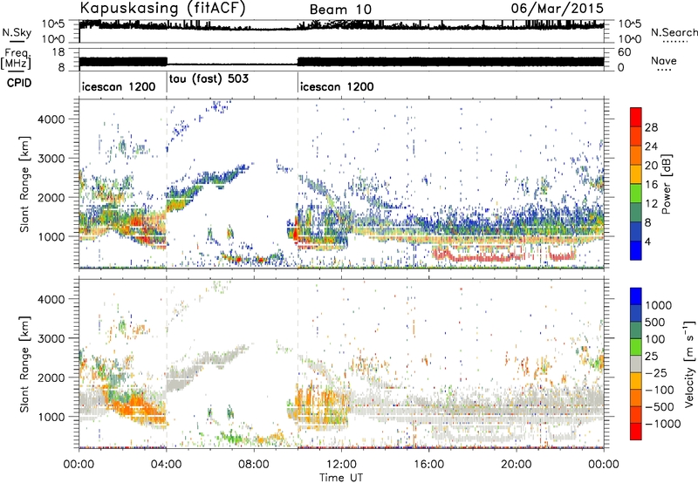This screenshot has height=483, width=698.
Task: Click the "08:00" time axis tick label
Action: (x=254, y=465)
